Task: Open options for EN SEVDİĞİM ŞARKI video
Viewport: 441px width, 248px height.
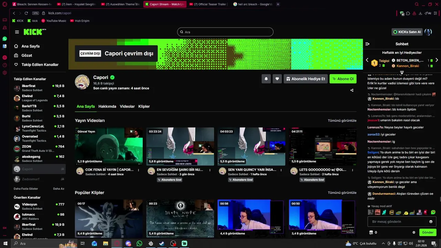Action: pos(210,170)
